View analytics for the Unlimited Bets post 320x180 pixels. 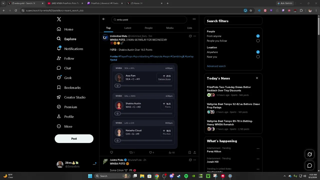point(172,152)
